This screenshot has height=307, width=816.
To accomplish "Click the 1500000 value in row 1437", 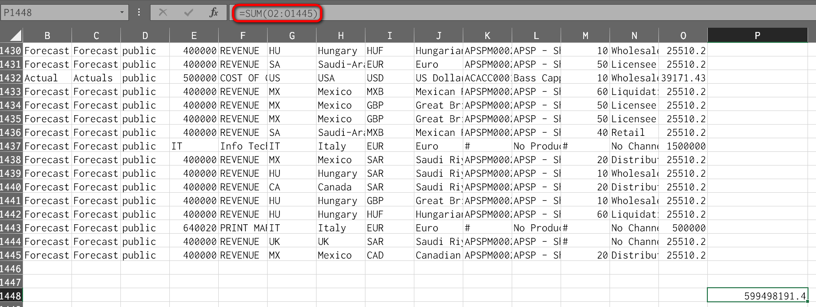I will point(683,146).
